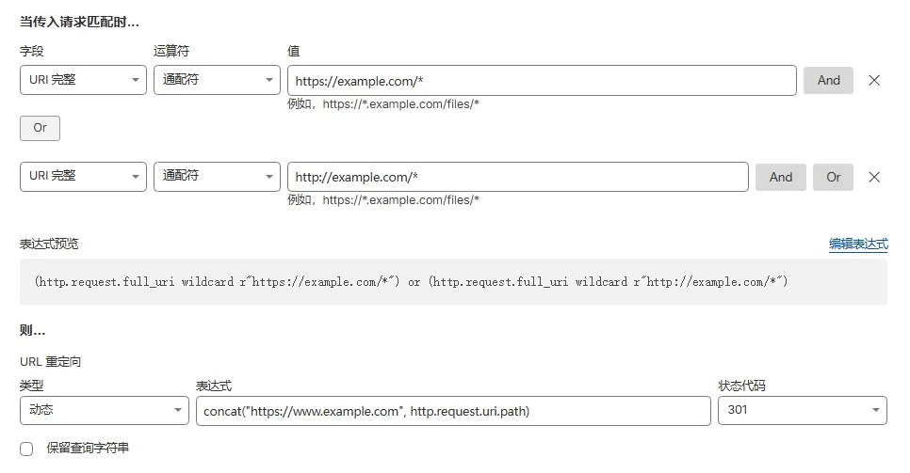Open the 类型 dropdown showing 动态
Screen dimensions: 910x473
104,411
